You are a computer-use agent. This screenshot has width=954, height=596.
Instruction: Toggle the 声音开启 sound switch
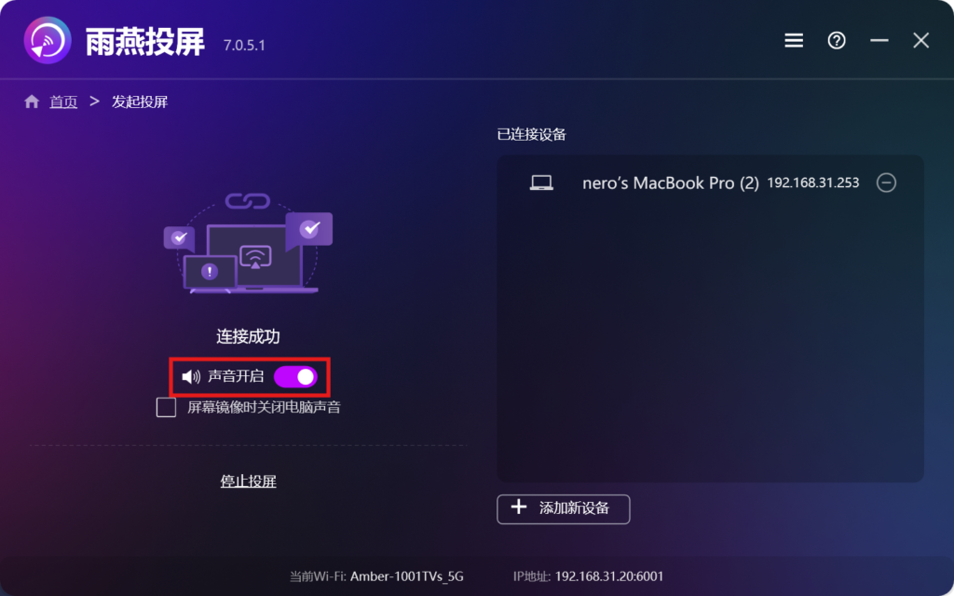(295, 377)
